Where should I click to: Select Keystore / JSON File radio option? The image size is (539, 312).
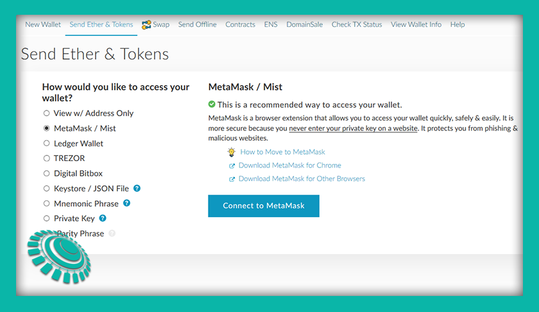click(x=46, y=188)
